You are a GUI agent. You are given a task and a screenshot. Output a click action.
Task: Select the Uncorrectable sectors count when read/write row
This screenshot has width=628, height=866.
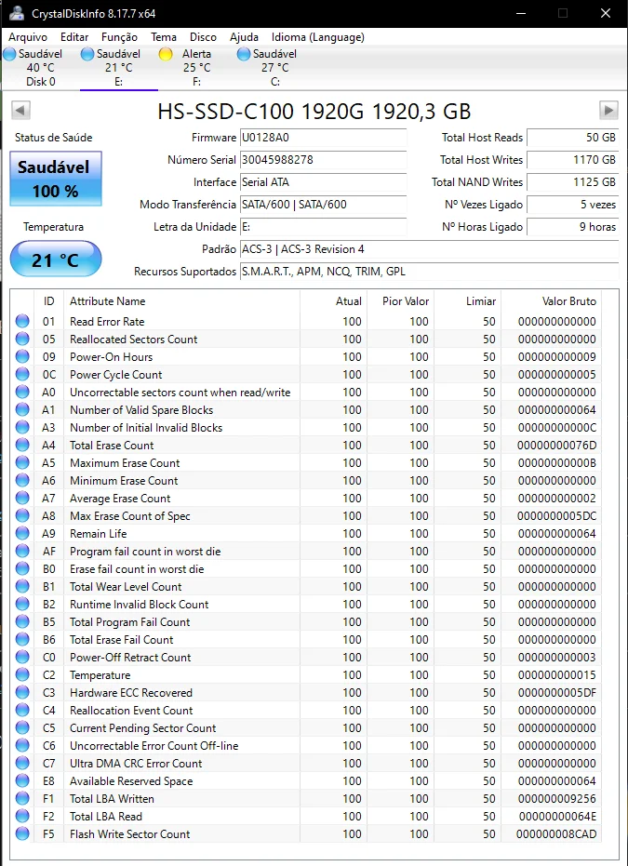point(306,393)
